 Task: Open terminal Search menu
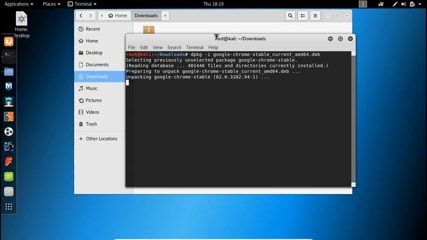(x=174, y=47)
